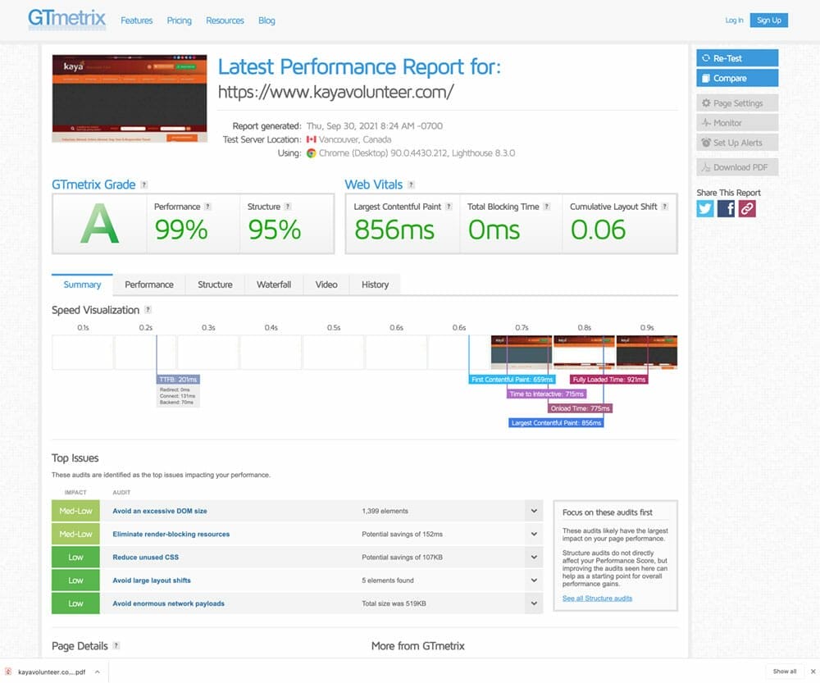Click help icon beside Web Vitals heading

click(411, 185)
